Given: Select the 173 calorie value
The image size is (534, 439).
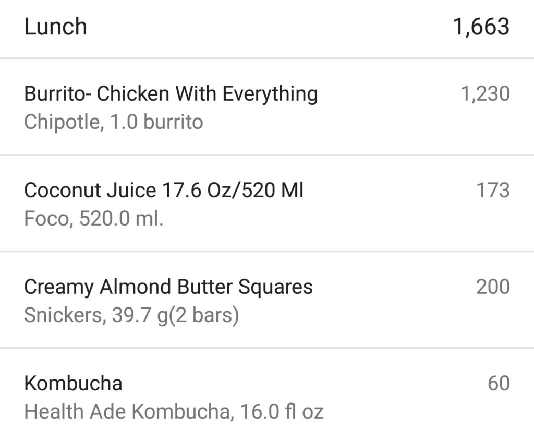Looking at the screenshot, I should 493,191.
